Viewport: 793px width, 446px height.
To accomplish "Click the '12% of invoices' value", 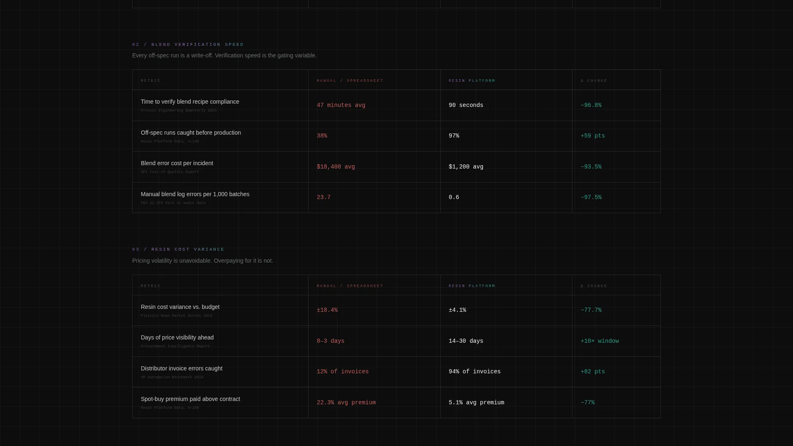I will pyautogui.click(x=343, y=372).
